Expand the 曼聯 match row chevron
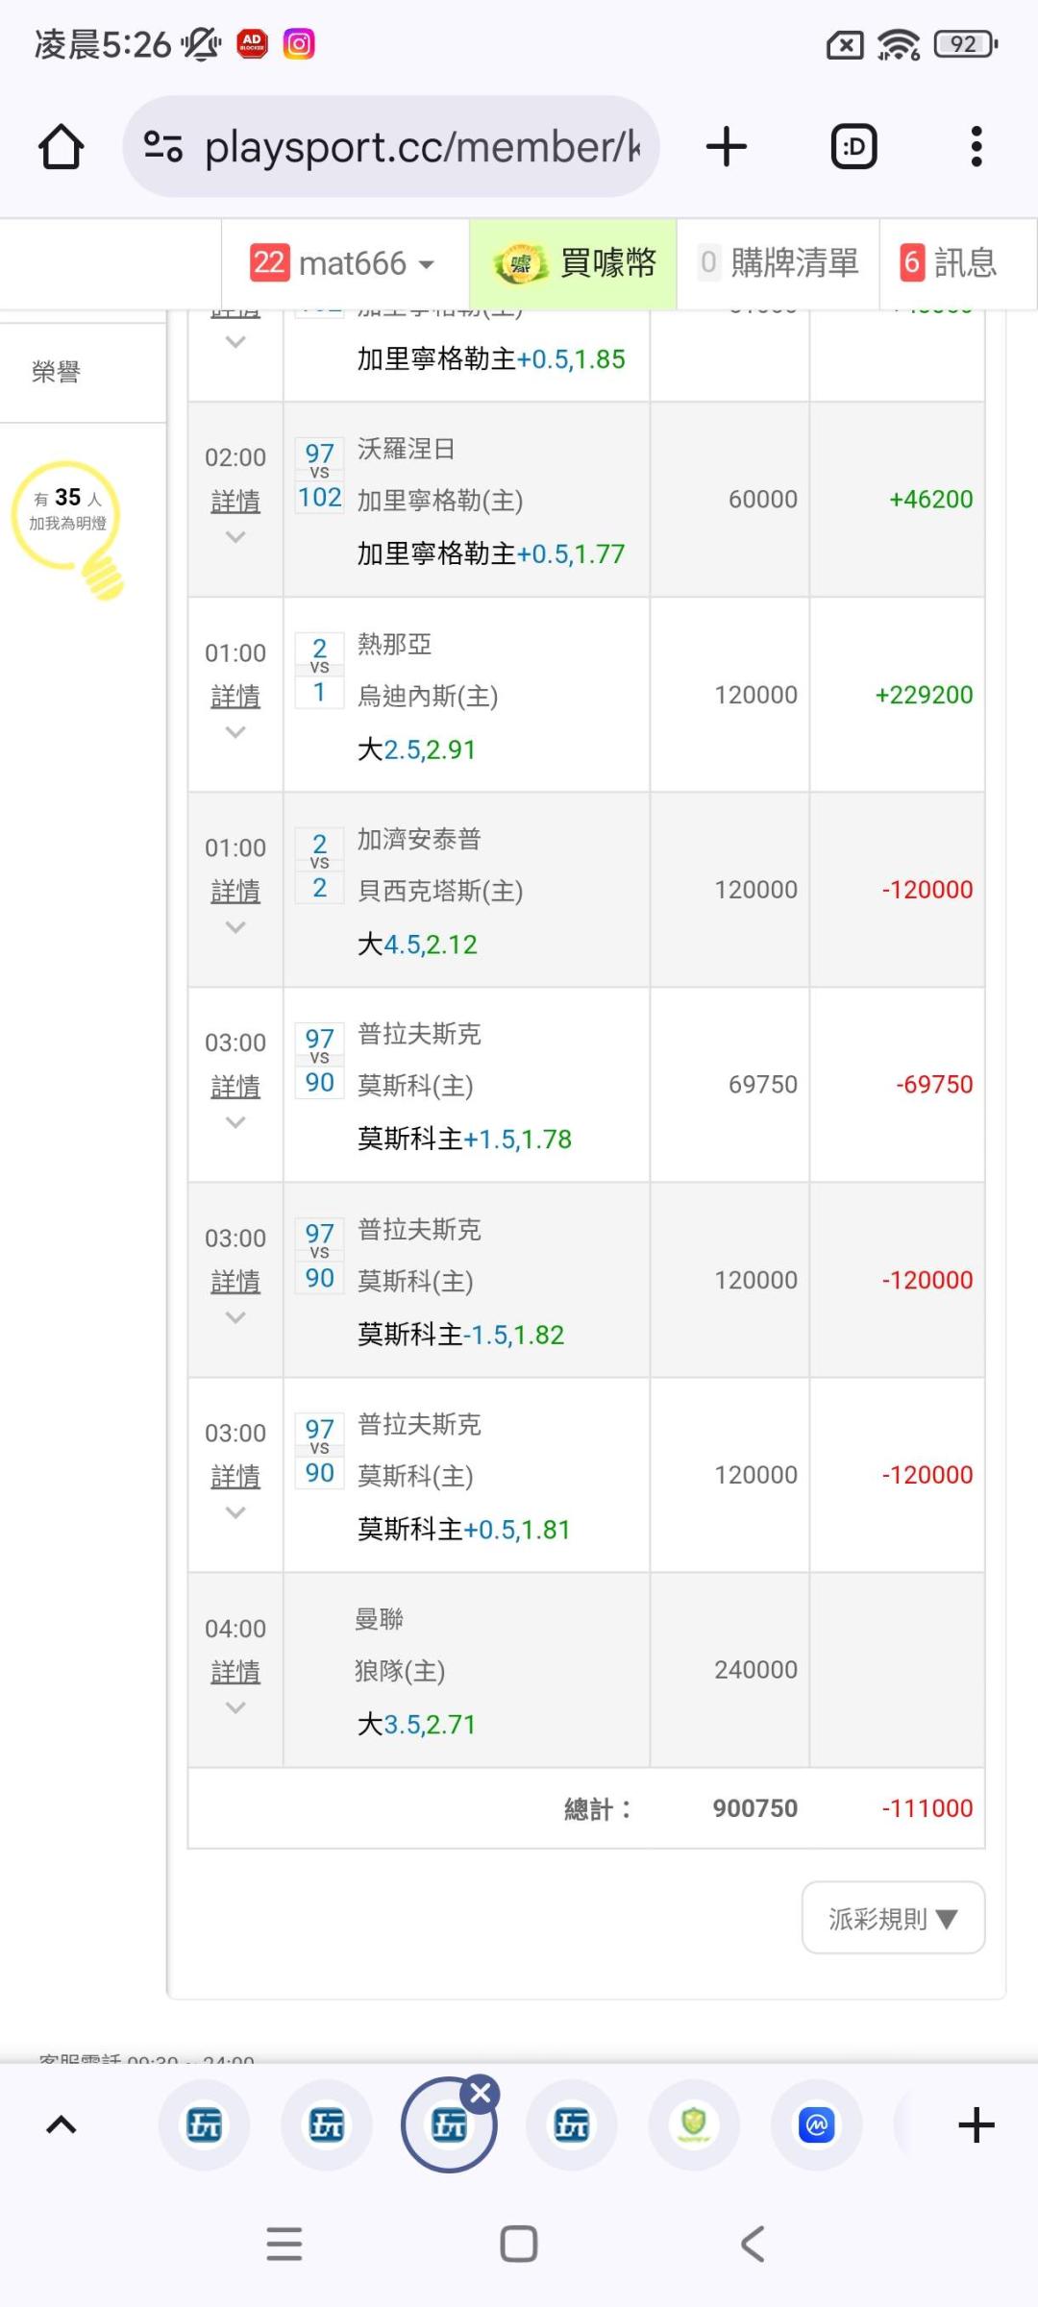The height and width of the screenshot is (2307, 1038). [235, 1707]
